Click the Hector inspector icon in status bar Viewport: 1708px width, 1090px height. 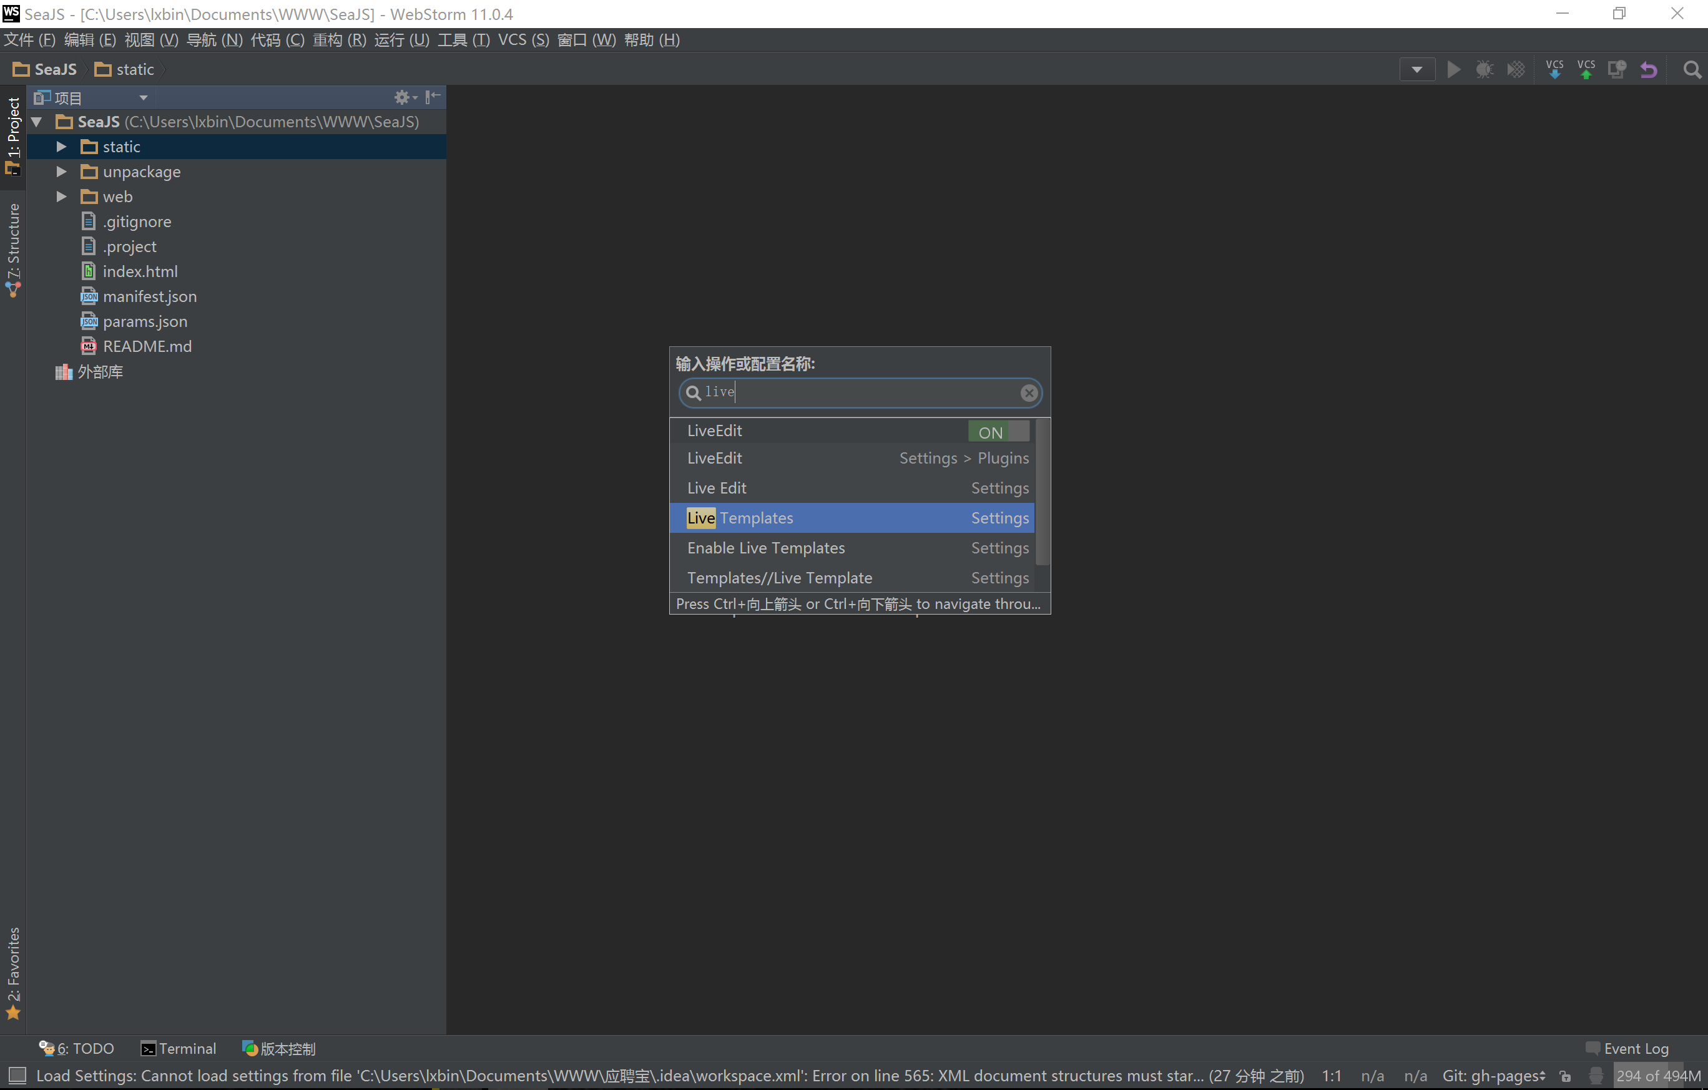1595,1075
